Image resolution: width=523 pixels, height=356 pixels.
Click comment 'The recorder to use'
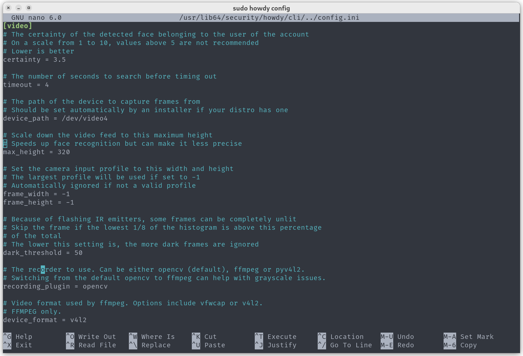tap(154, 270)
